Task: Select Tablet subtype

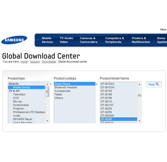Action: (75, 94)
